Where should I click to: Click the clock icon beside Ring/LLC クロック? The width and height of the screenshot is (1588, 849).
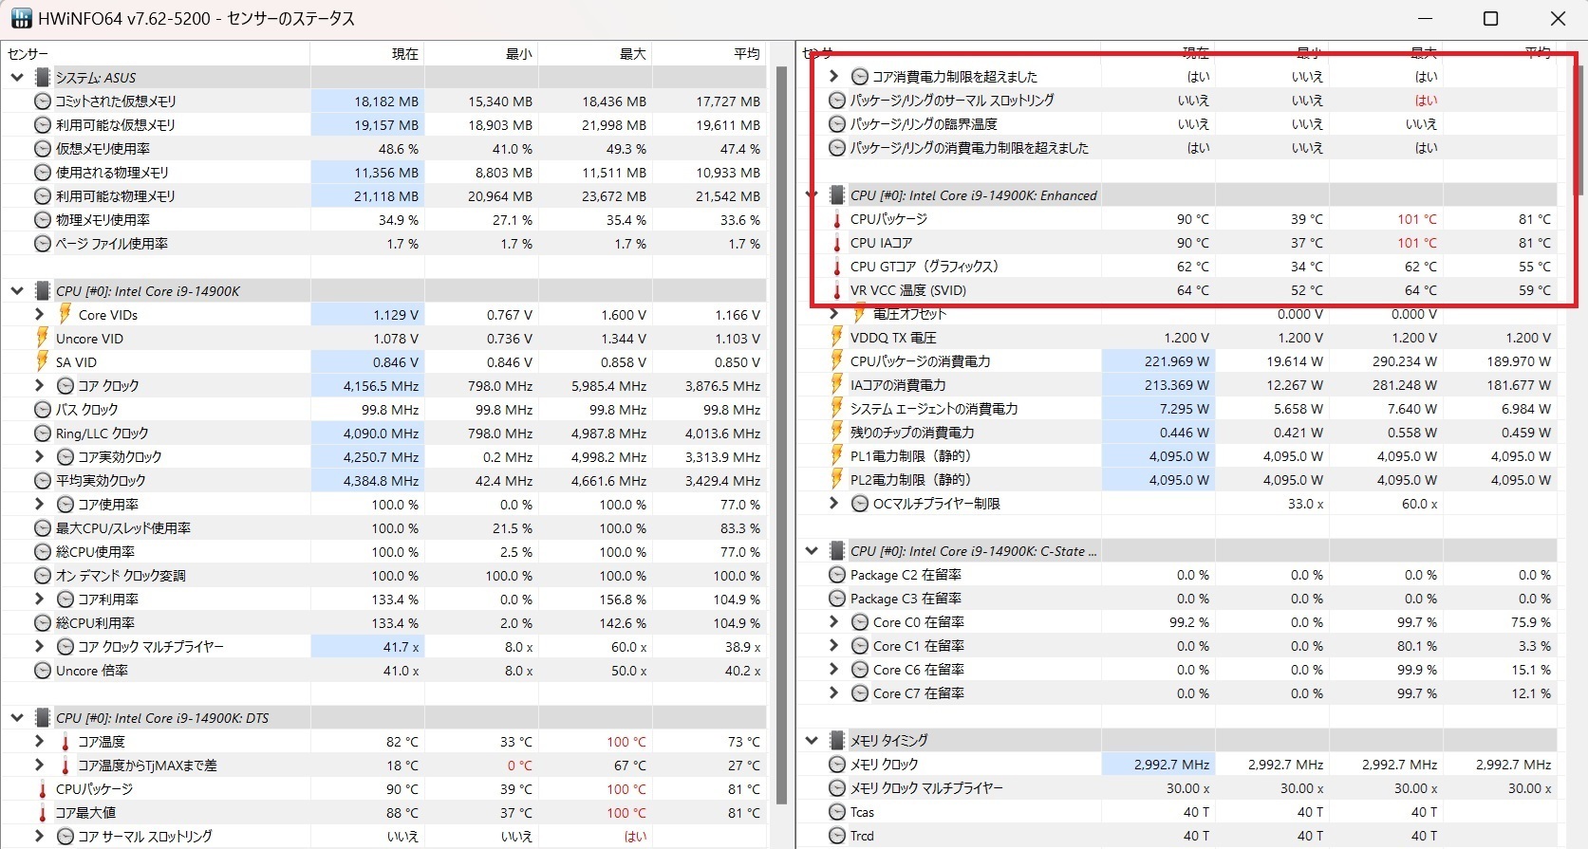point(43,433)
